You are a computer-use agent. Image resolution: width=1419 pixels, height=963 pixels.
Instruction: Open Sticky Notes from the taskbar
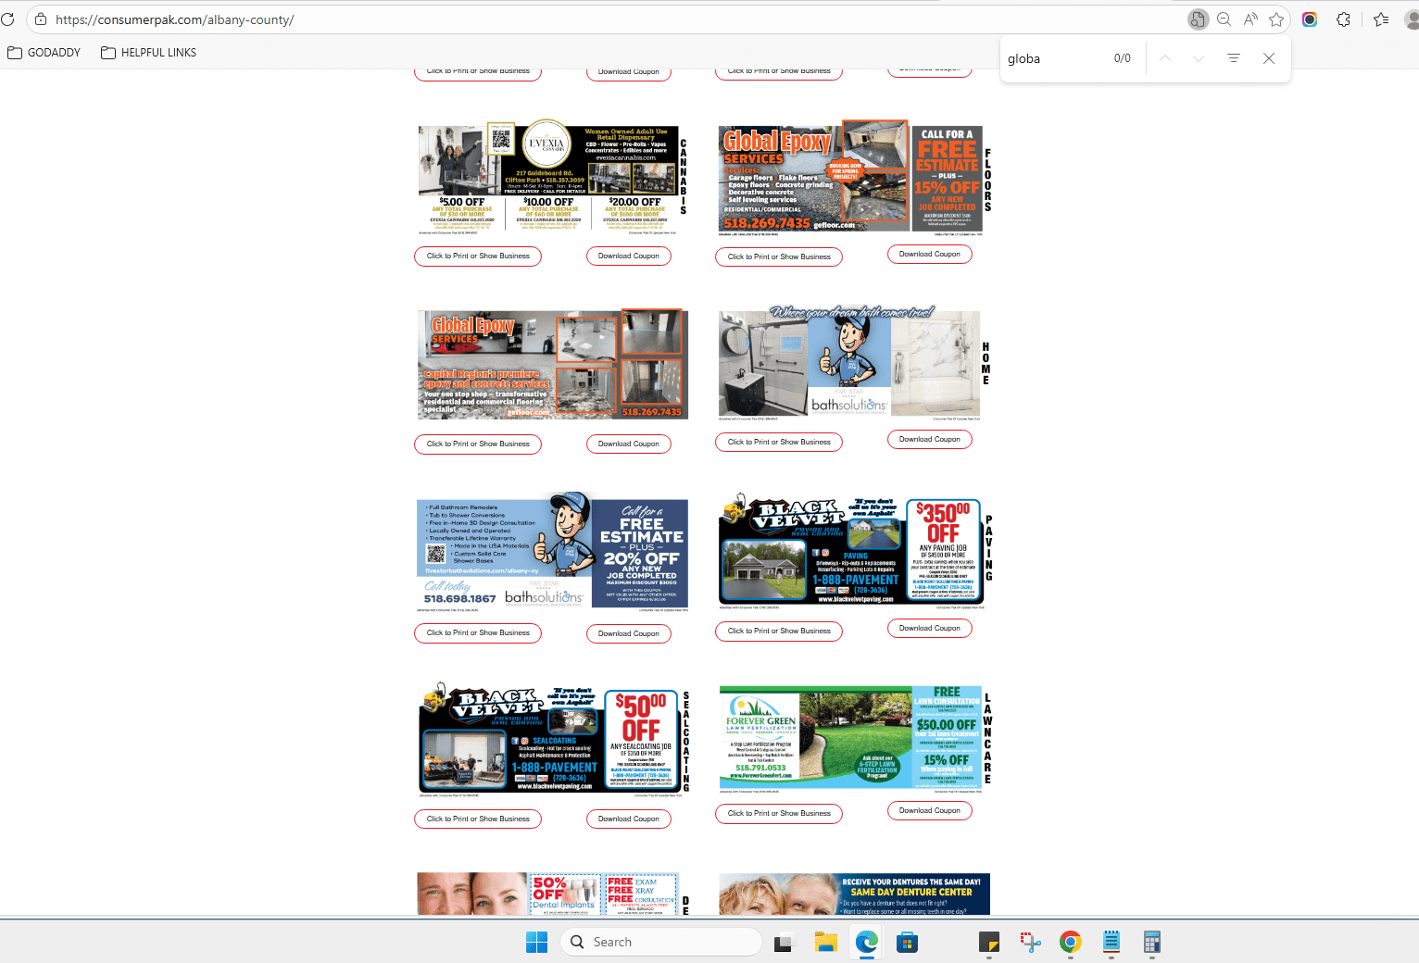989,942
